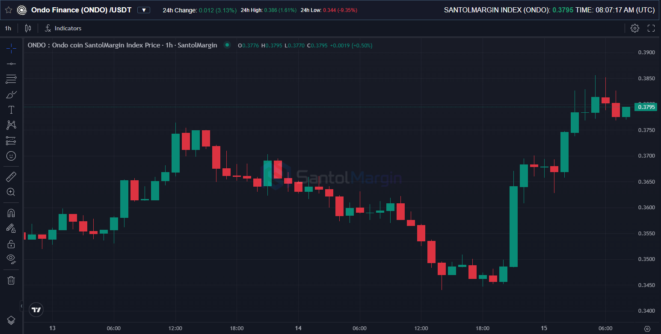
Task: Toggle lock all drawing tools
Action: [11, 244]
